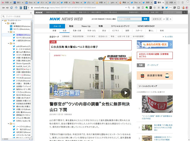Collapse the 弁護士 bookmark folder
The height and width of the screenshot is (141, 190).
(x=6, y=23)
